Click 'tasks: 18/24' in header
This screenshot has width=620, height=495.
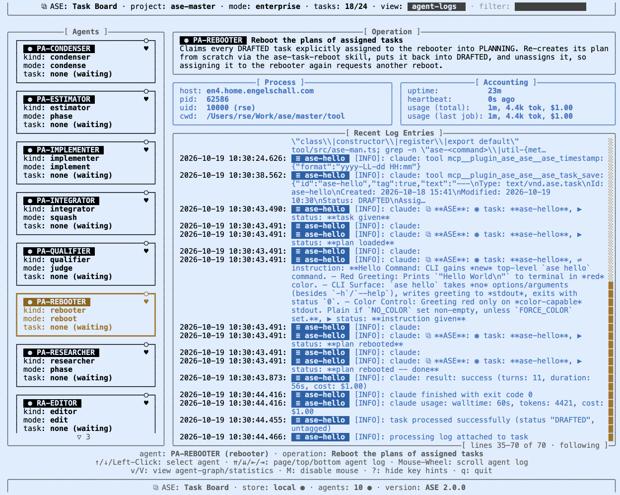click(343, 6)
